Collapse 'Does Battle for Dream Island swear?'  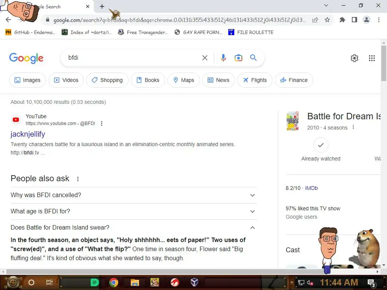coord(133,228)
